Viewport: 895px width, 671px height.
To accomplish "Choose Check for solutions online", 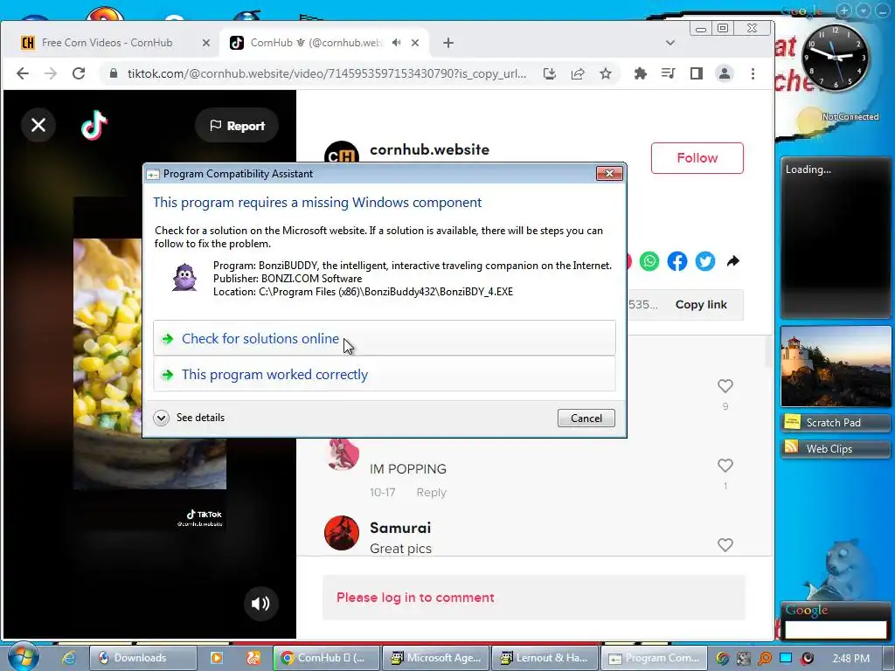I will point(385,338).
